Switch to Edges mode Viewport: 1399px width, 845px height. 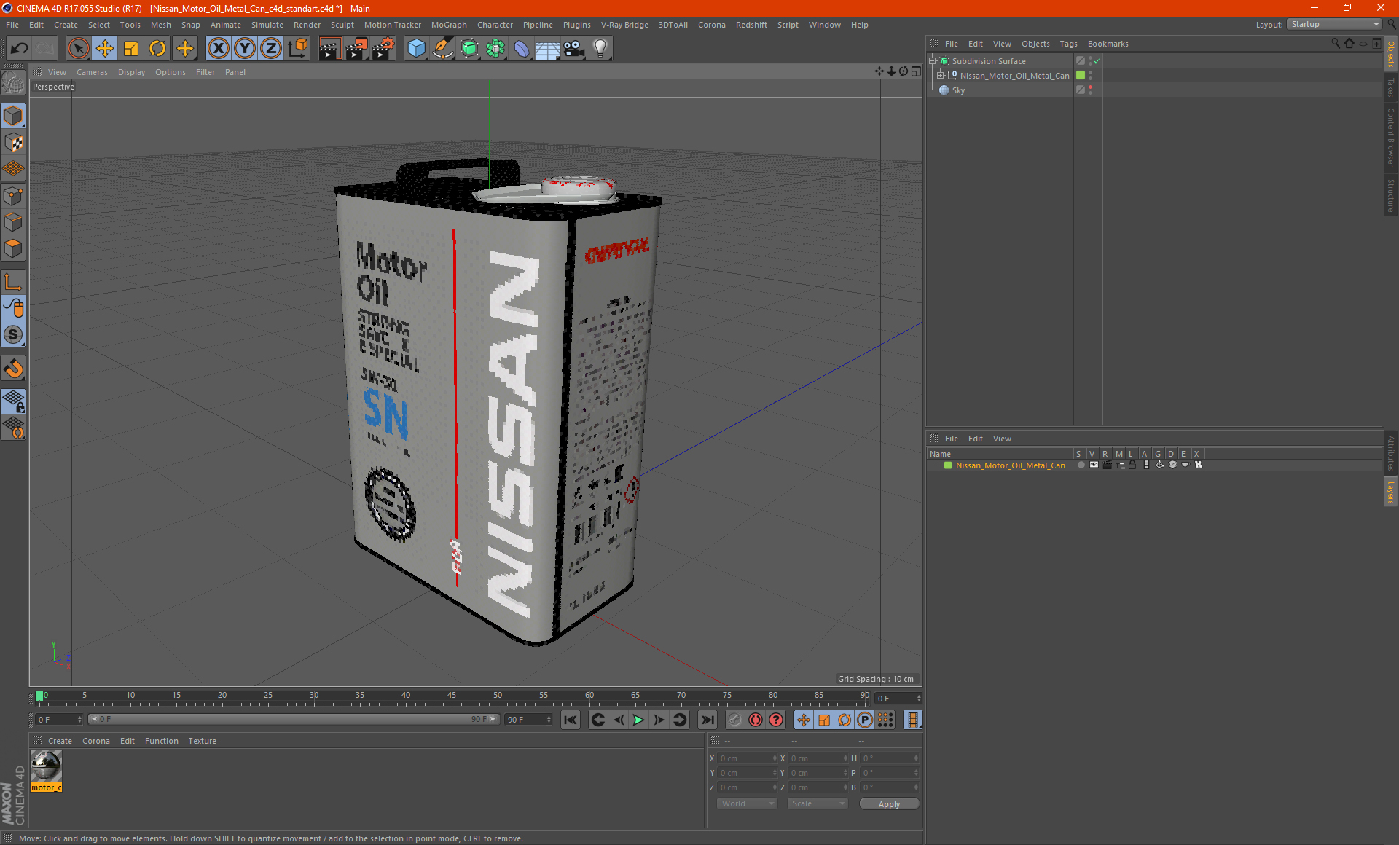(x=14, y=222)
